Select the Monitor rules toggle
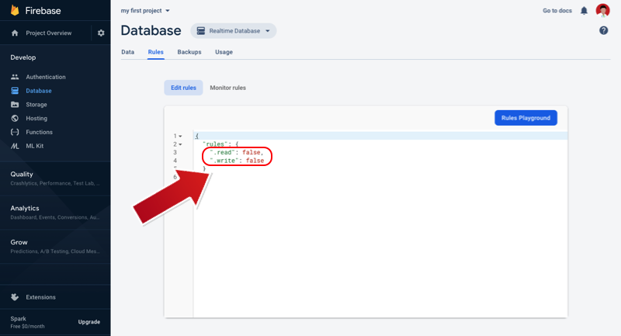Screen dimensions: 621x336 227,88
